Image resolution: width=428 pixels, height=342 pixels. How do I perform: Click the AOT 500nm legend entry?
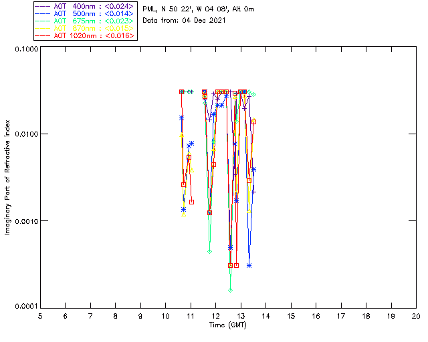(x=85, y=13)
